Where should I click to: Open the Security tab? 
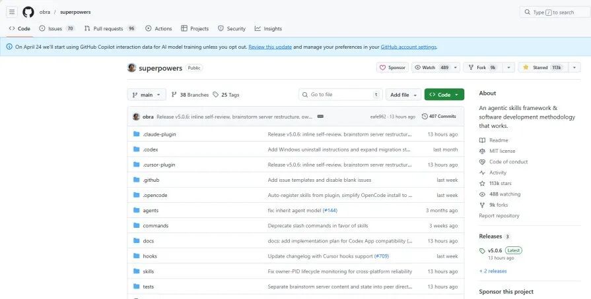click(x=231, y=28)
